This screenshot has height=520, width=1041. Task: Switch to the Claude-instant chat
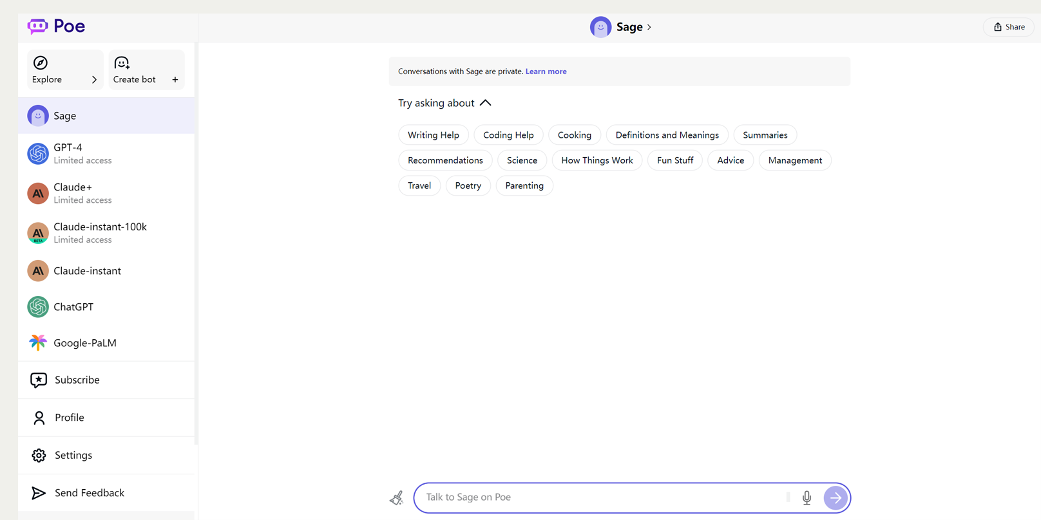click(x=106, y=271)
